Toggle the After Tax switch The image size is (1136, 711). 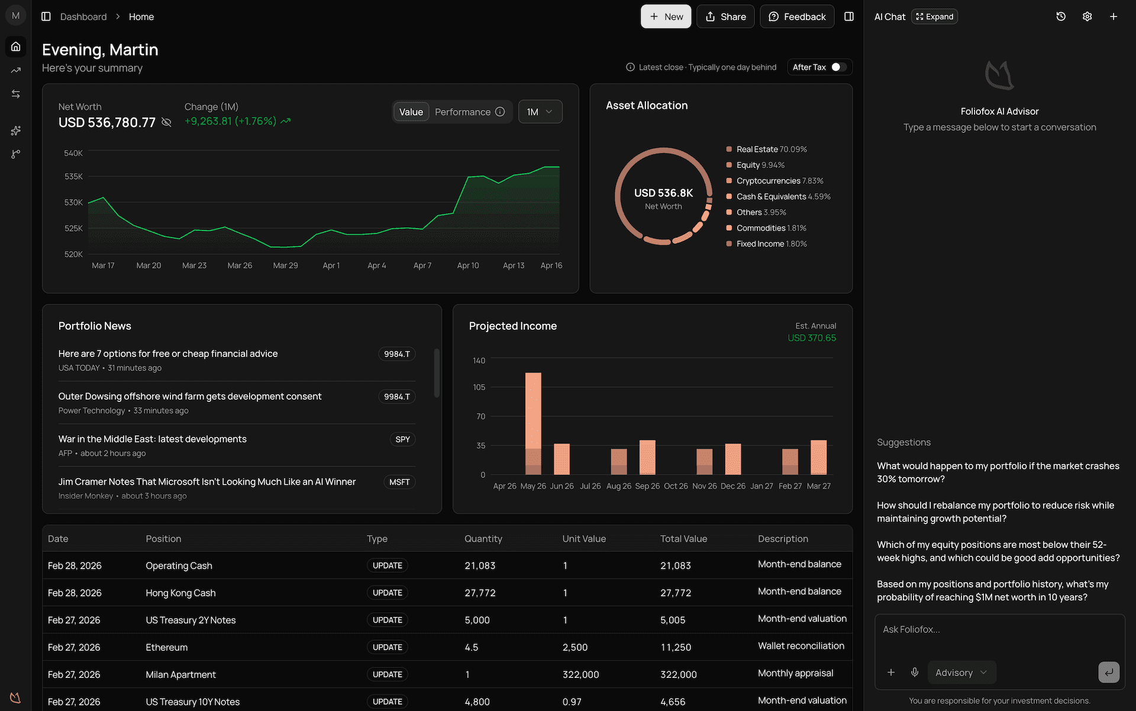(839, 67)
